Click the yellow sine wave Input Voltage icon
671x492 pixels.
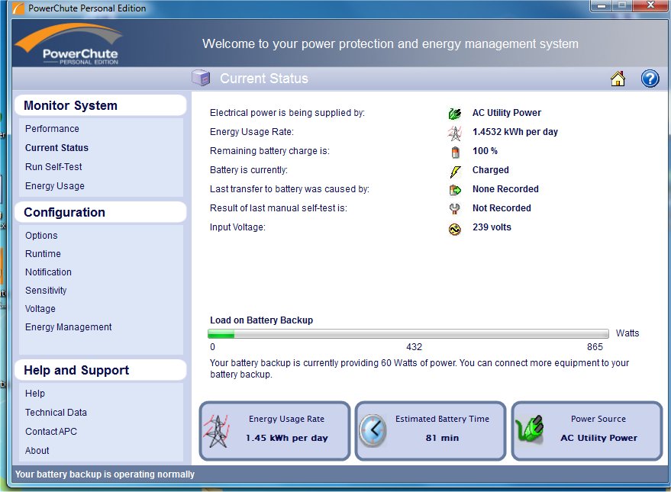tap(455, 229)
